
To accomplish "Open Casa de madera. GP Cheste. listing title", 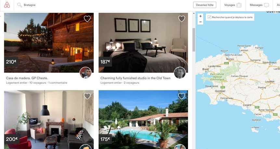I will coord(27,78).
